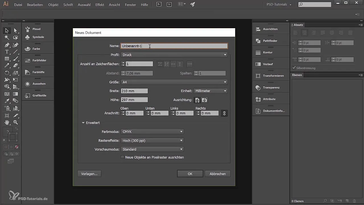Select center paragraph alignment in Absatz
This screenshot has height=205, width=364.
point(305,33)
